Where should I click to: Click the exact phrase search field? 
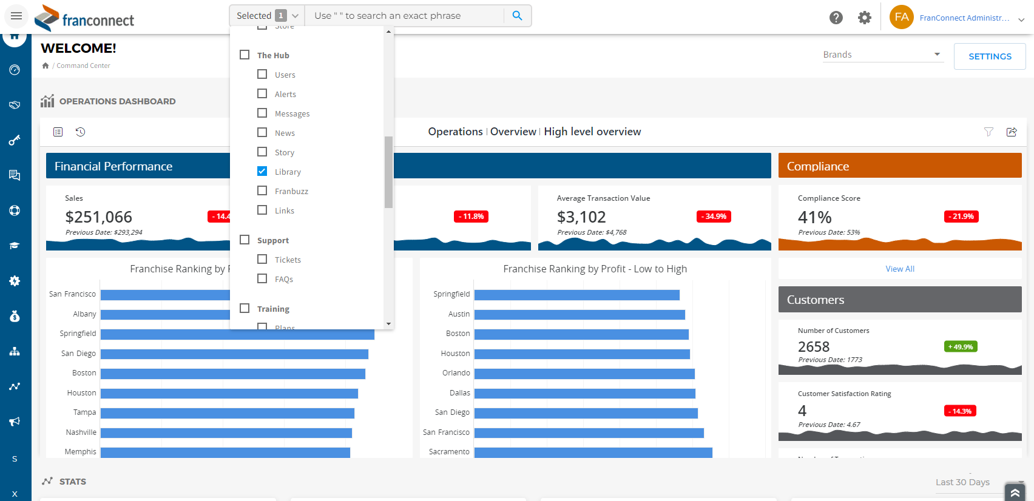[x=407, y=16]
